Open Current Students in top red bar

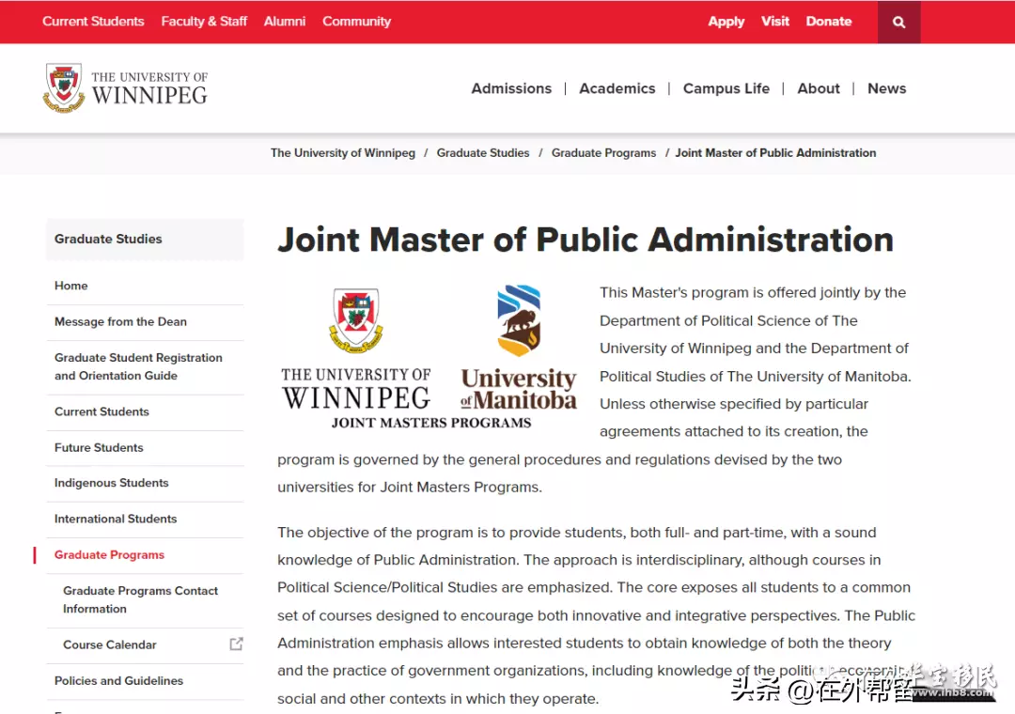(93, 22)
